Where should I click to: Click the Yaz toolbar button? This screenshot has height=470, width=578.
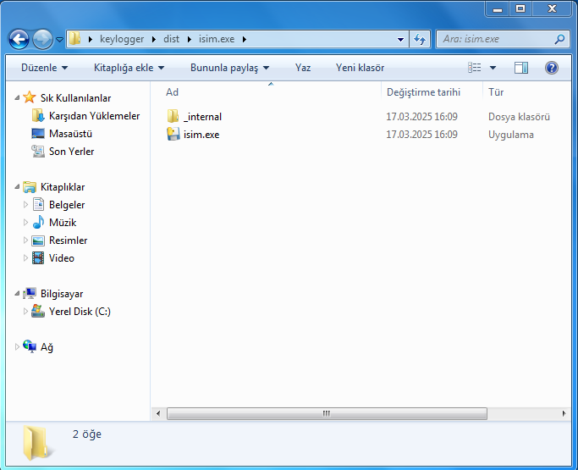pos(303,68)
